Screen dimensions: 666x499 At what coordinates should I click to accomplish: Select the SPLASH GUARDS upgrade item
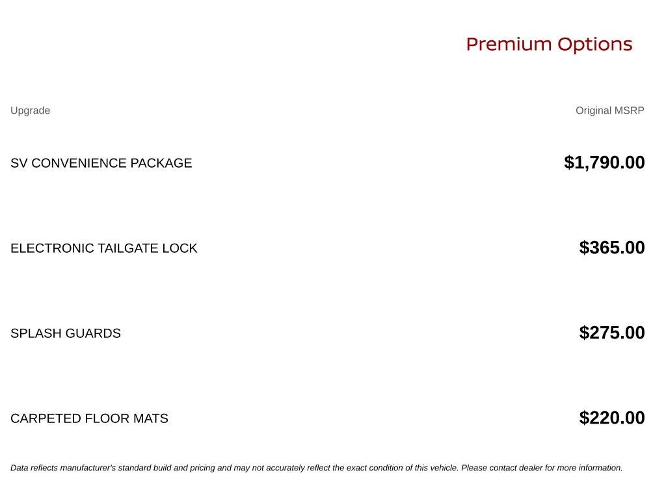click(x=66, y=333)
